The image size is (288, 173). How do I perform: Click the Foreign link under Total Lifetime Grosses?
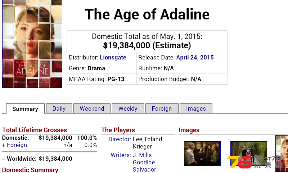18,145
